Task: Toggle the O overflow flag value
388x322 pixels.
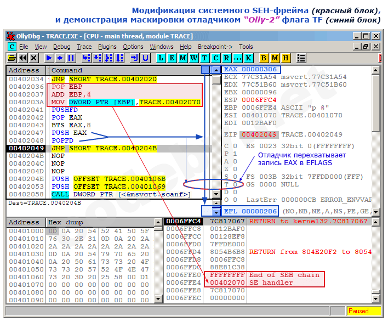Action: tap(235, 200)
